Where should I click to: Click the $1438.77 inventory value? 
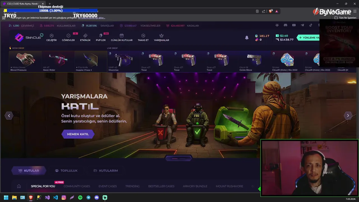284,40
